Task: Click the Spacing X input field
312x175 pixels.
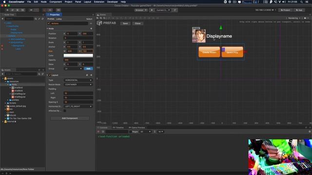Action: 78,102
